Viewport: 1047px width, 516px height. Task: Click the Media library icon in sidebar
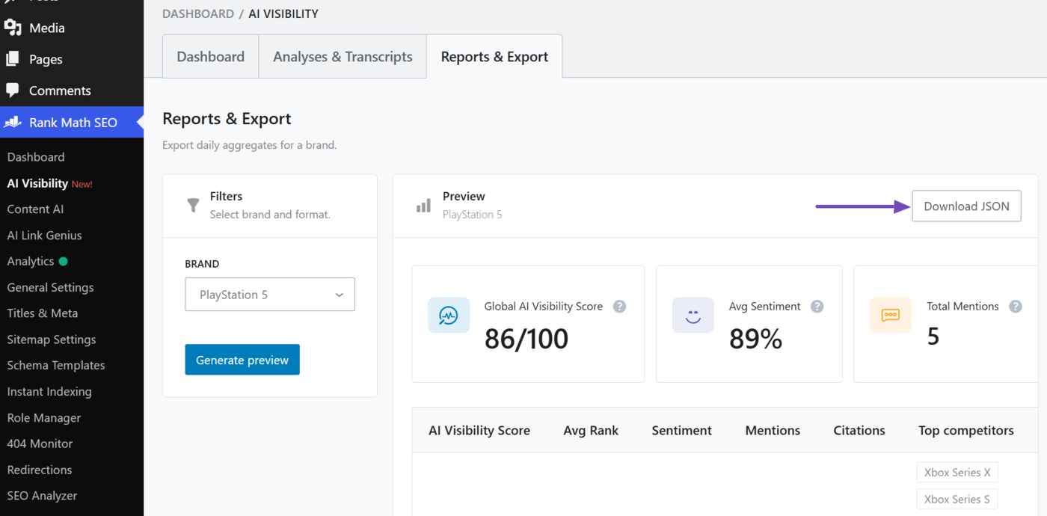pos(13,28)
